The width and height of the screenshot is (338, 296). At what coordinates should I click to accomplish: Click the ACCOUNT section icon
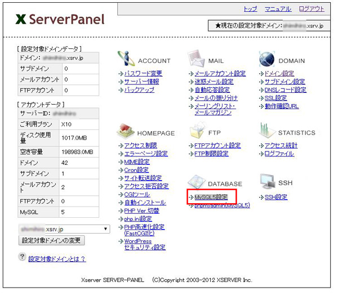(126, 59)
